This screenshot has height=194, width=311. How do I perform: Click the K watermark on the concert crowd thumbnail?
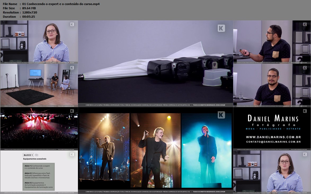pyautogui.click(x=72, y=111)
